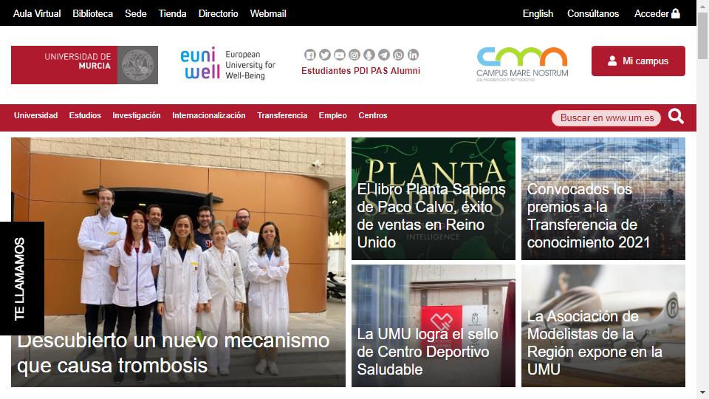Viewport: 709px width, 399px height.
Task: Open the Empleo menu
Action: coord(333,115)
